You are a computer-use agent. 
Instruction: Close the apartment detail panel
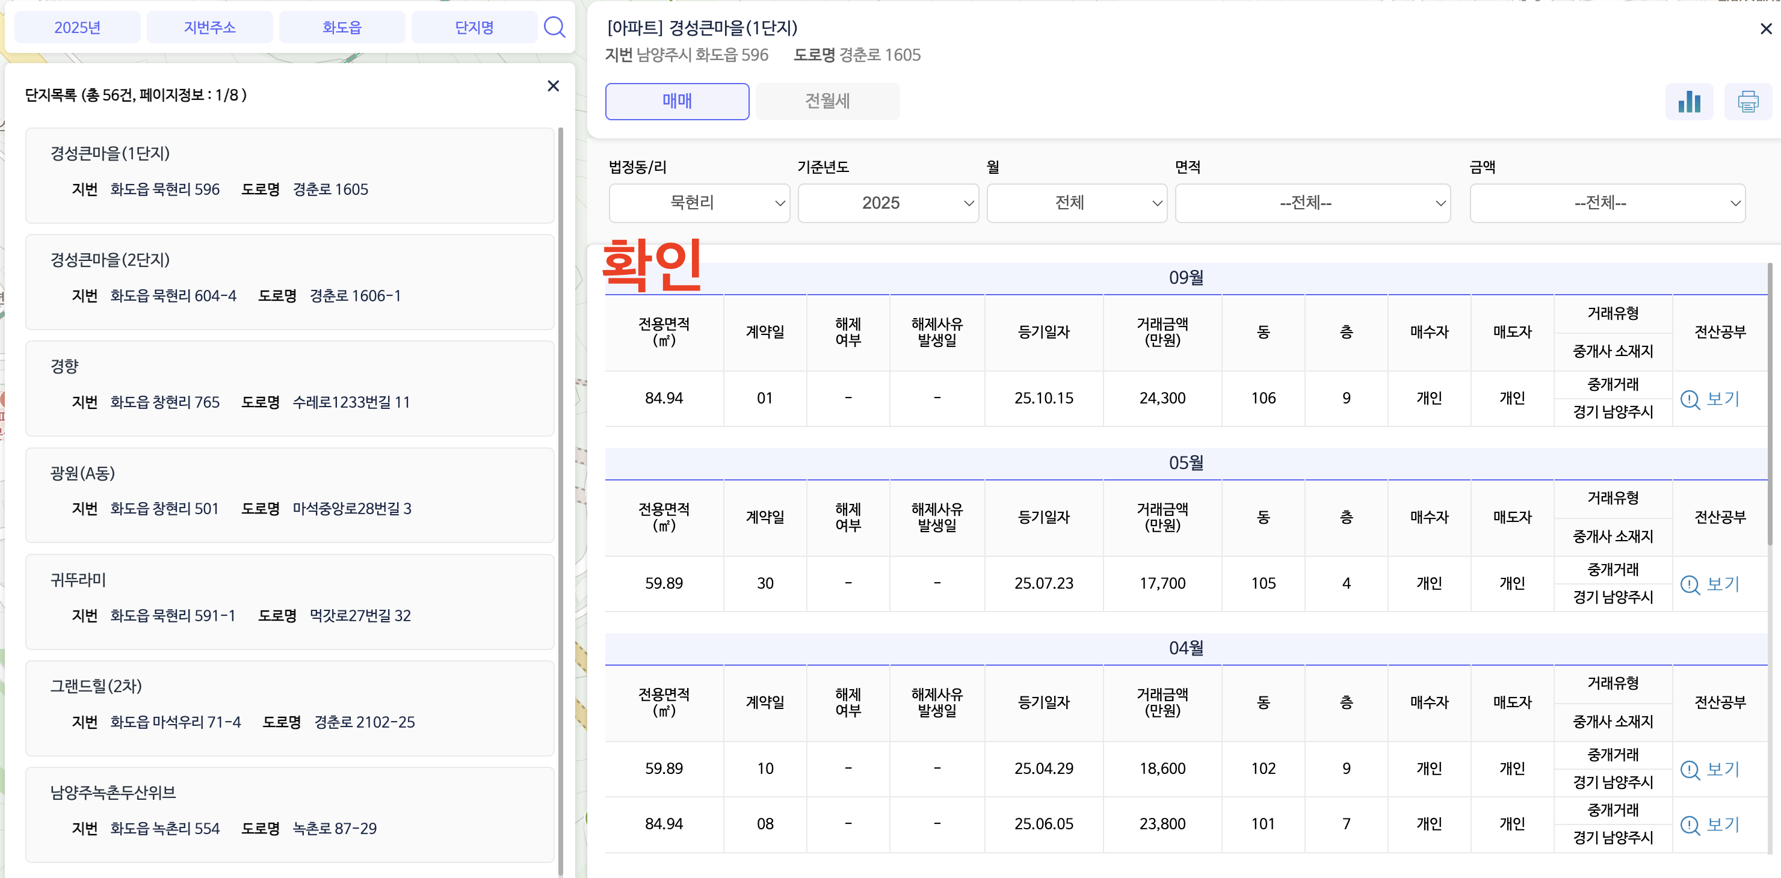(x=1765, y=29)
